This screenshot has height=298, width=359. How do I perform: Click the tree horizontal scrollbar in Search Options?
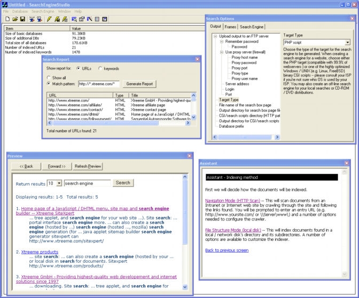(246, 137)
